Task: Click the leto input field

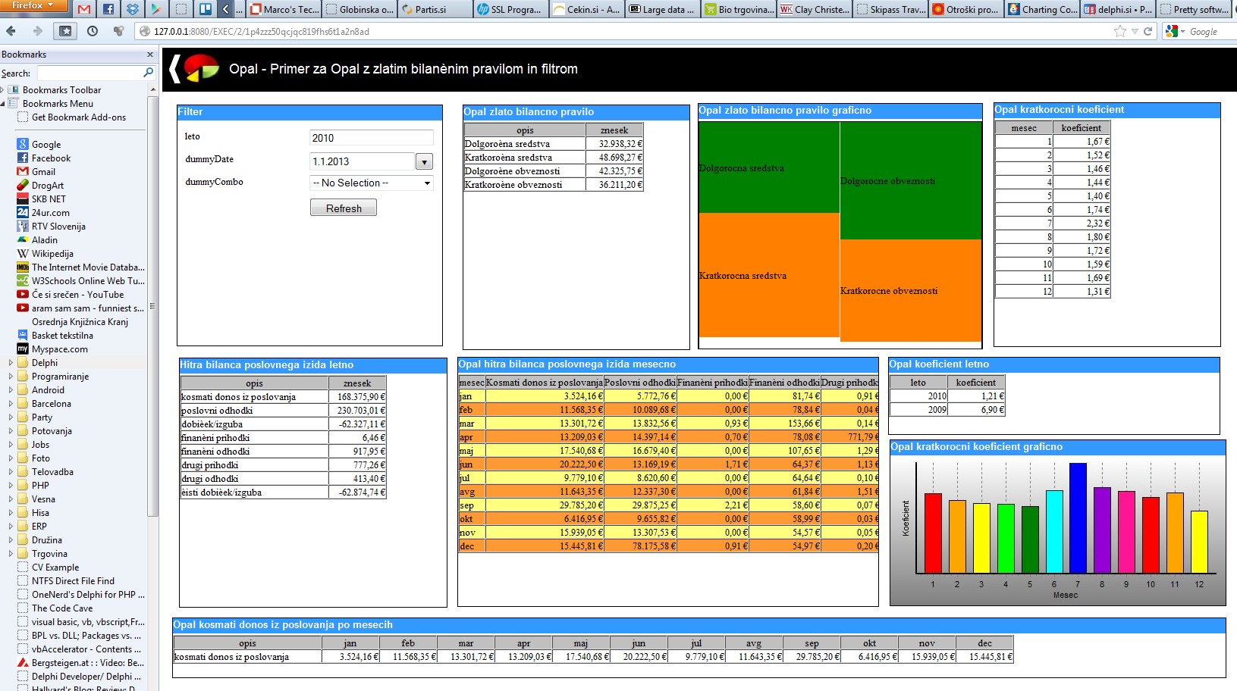Action: [x=372, y=137]
